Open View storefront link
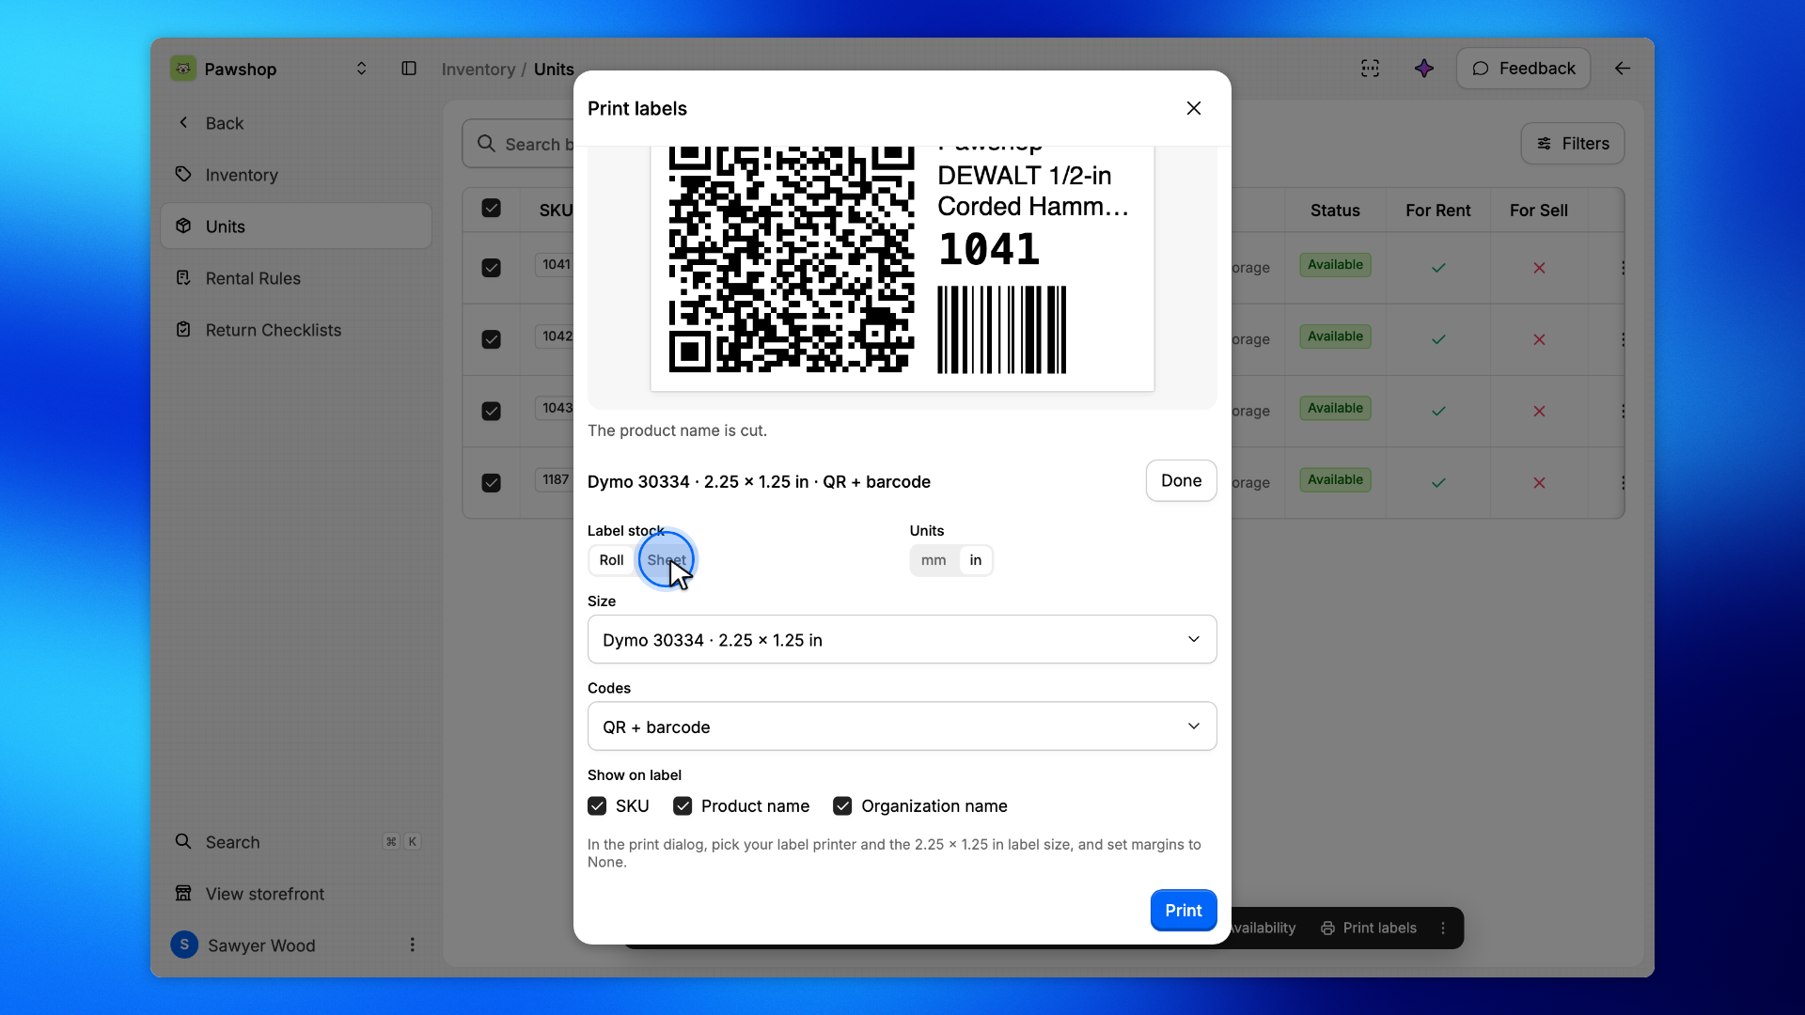 tap(296, 894)
